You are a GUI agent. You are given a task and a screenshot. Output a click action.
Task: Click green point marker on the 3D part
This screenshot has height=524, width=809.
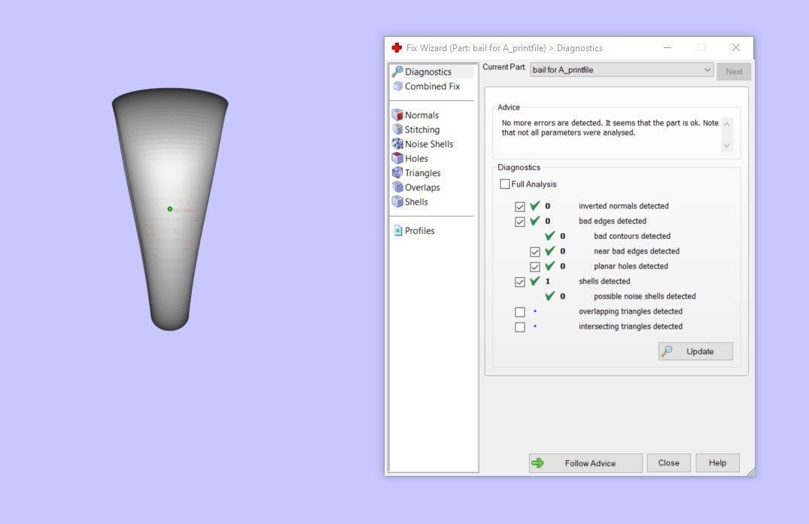click(x=170, y=209)
